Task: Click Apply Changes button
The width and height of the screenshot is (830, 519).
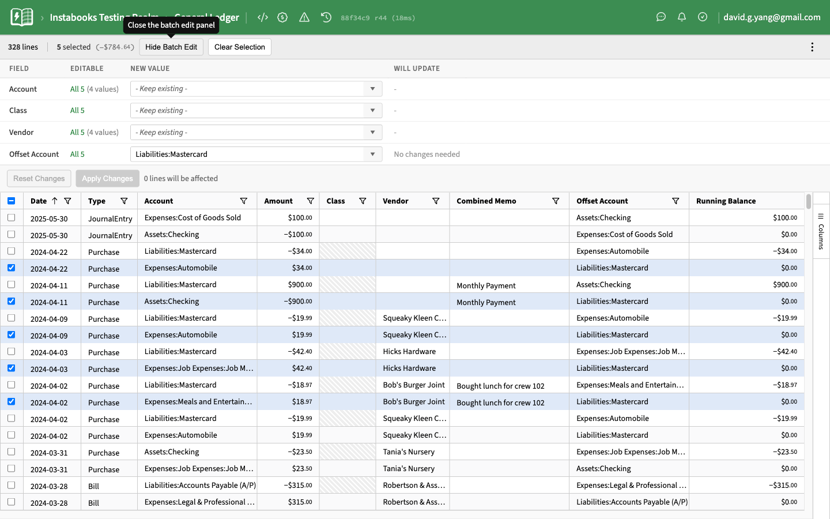Action: click(x=107, y=178)
